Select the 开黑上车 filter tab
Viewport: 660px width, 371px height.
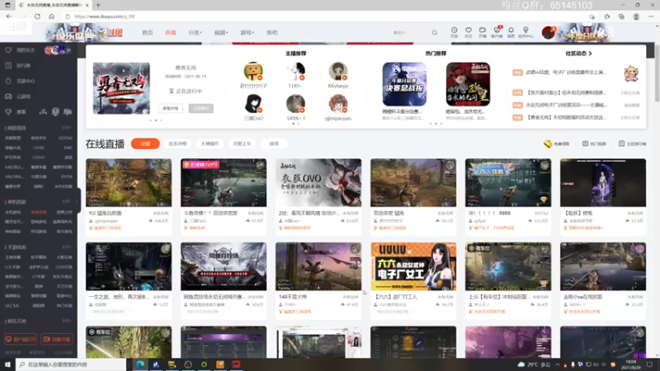(x=242, y=143)
